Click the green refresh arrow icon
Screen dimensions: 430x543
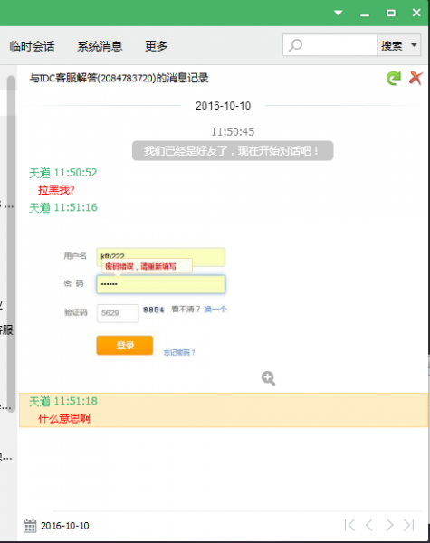pos(394,78)
